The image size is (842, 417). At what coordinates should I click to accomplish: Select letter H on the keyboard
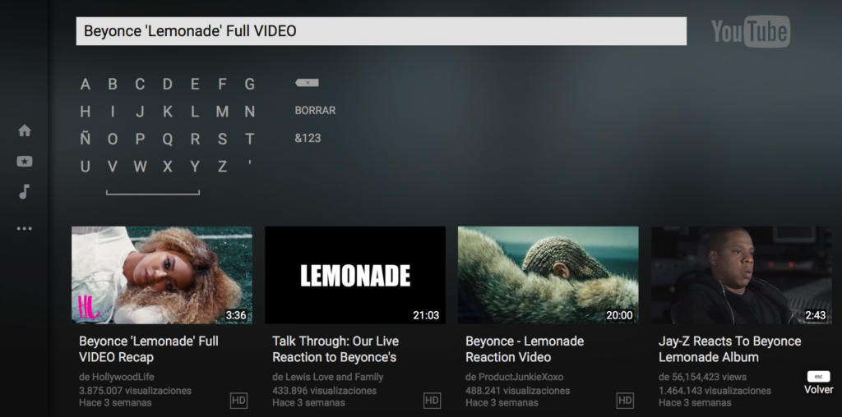(x=85, y=112)
